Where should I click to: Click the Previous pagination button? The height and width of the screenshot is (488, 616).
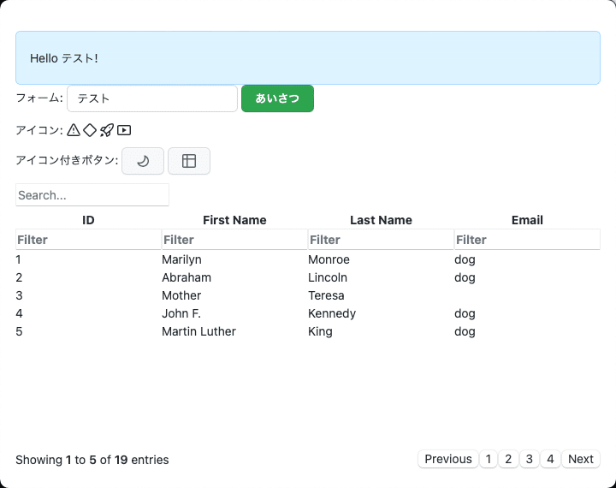(448, 459)
